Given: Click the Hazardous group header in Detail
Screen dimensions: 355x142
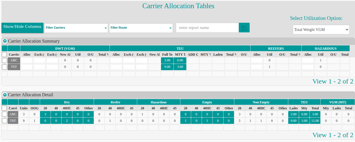Looking at the screenshot, I should (159, 102).
